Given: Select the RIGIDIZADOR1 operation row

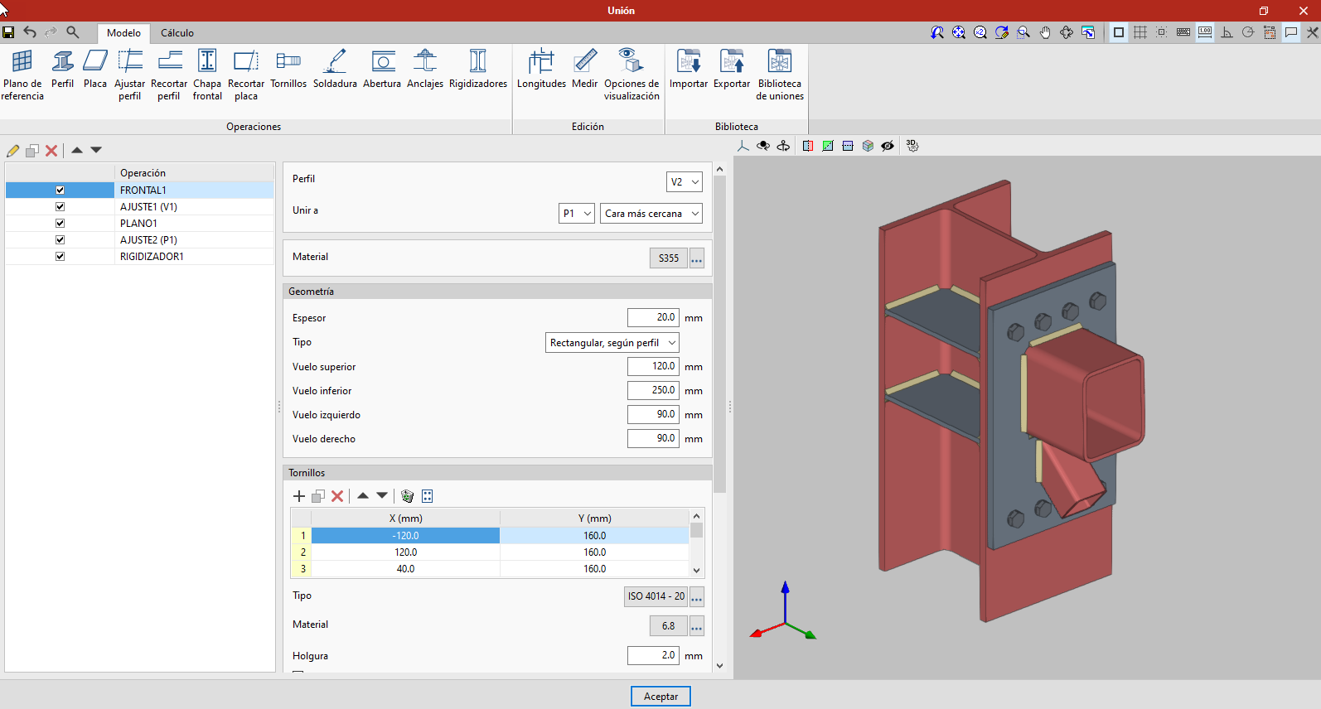Looking at the screenshot, I should point(139,257).
